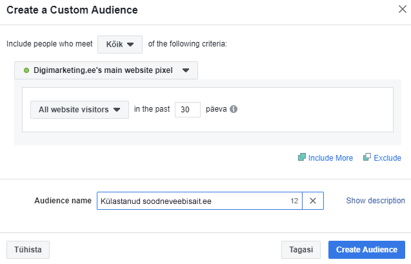This screenshot has height=264, width=411.
Task: Click the Include More link
Action: 326,157
